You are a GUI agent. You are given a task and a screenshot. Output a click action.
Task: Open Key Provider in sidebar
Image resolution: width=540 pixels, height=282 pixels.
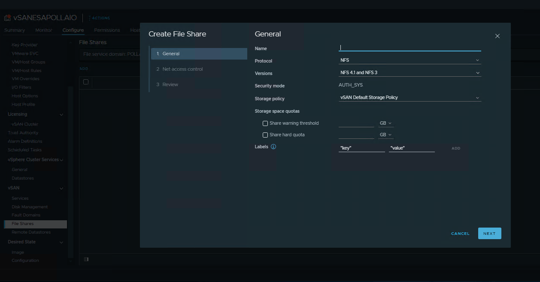[x=24, y=45]
